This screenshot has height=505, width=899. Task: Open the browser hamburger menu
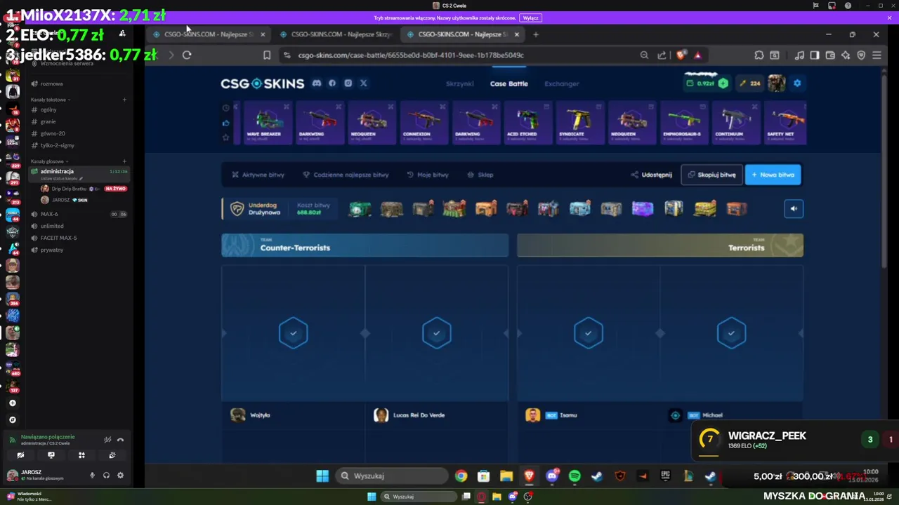coord(877,55)
